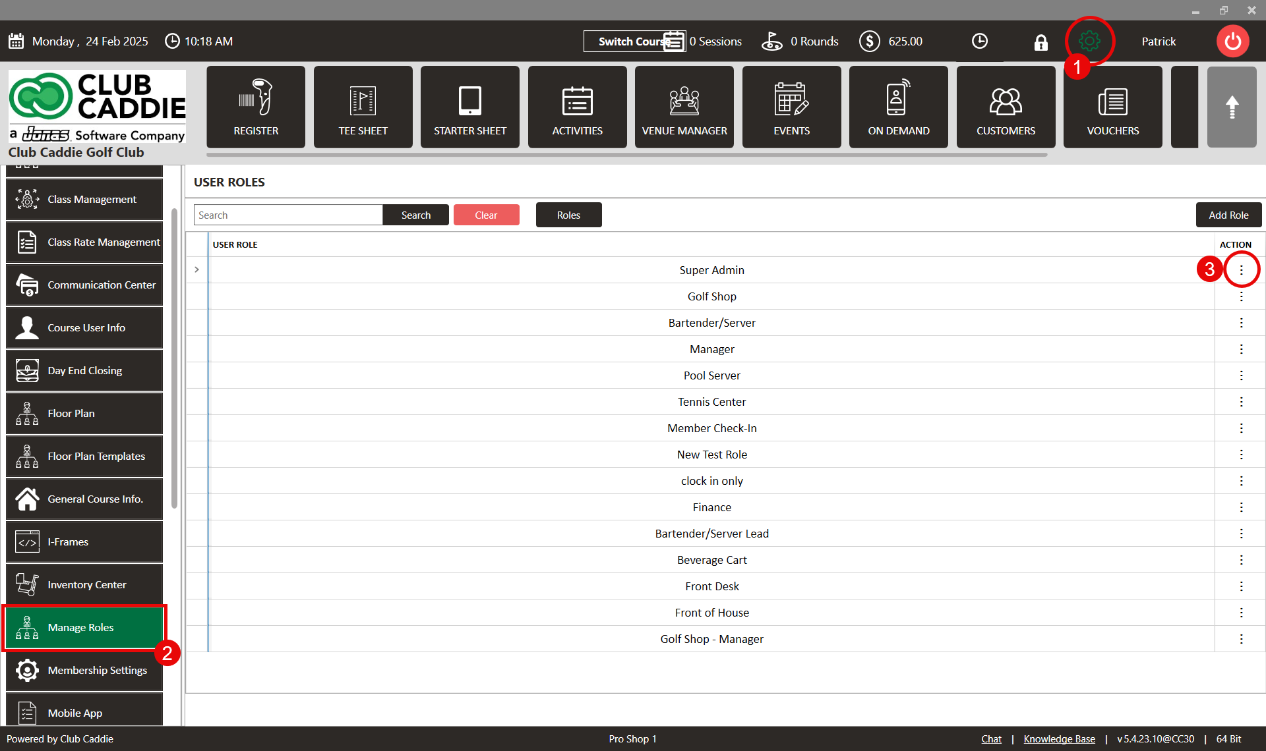Viewport: 1266px width, 751px height.
Task: Open action menu for New Test Role
Action: coord(1241,455)
